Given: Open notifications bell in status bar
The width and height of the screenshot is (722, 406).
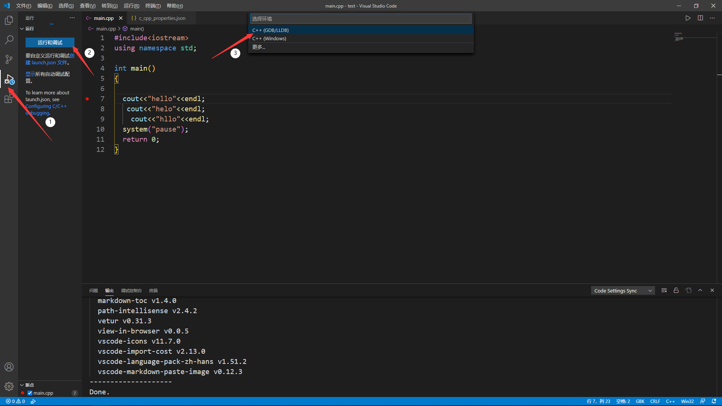Looking at the screenshot, I should pos(714,401).
